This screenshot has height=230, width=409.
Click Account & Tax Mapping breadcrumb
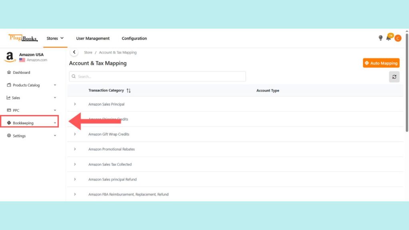tap(118, 52)
